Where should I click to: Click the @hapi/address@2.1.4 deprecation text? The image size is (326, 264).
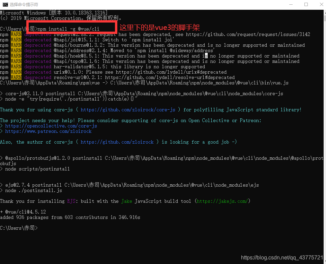(134, 50)
